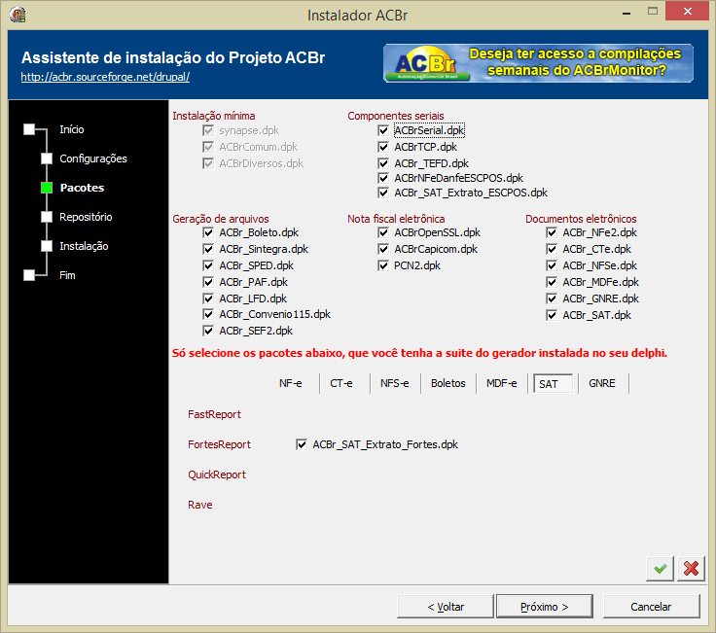
Task: Click the FortesReport label
Action: [x=219, y=444]
